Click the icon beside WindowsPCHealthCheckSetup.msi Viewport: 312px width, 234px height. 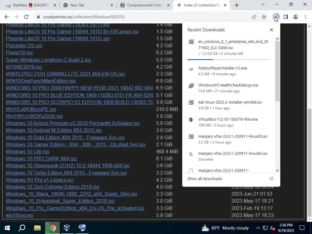click(x=191, y=86)
